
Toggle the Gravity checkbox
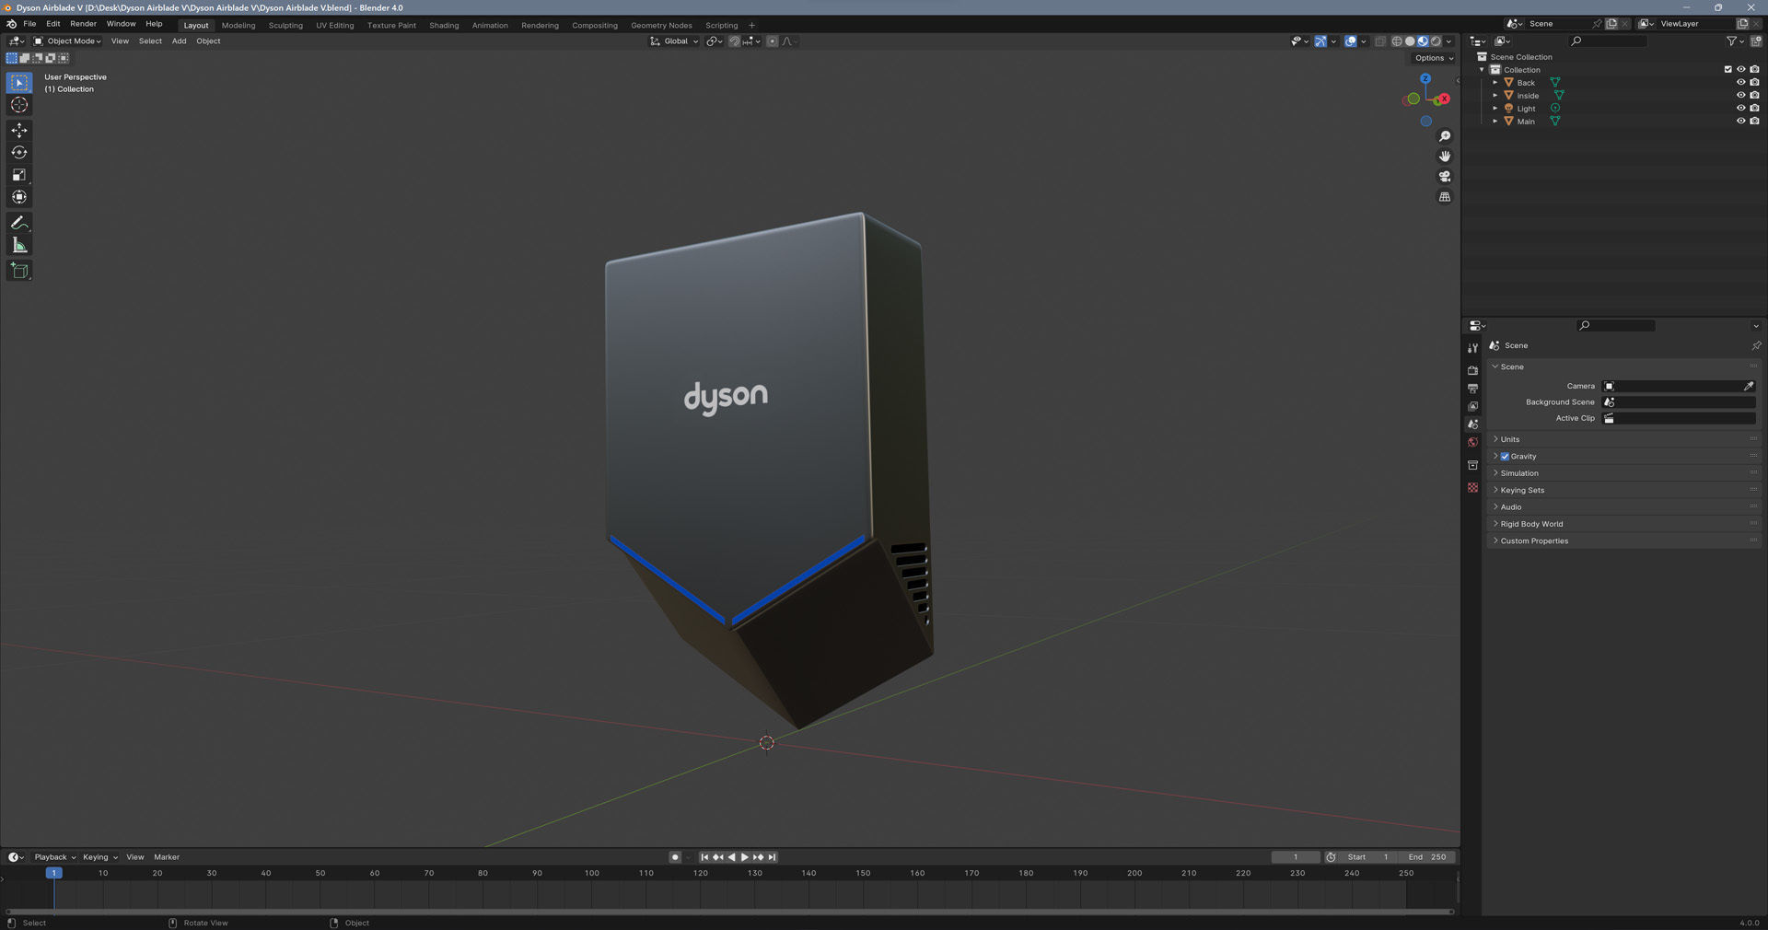click(1505, 457)
